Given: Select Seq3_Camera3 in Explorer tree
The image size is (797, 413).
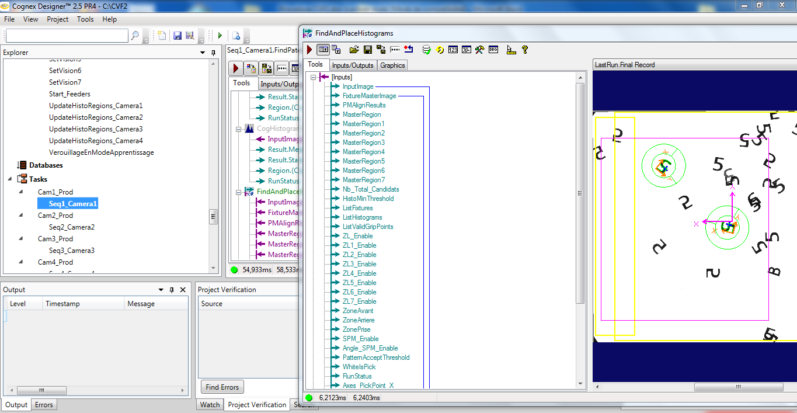Looking at the screenshot, I should (x=72, y=251).
